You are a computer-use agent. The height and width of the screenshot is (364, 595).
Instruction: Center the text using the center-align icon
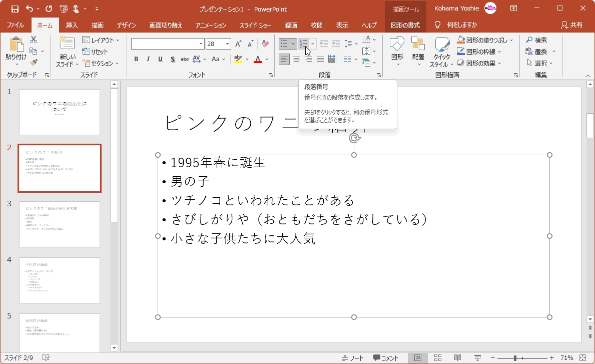tap(296, 59)
